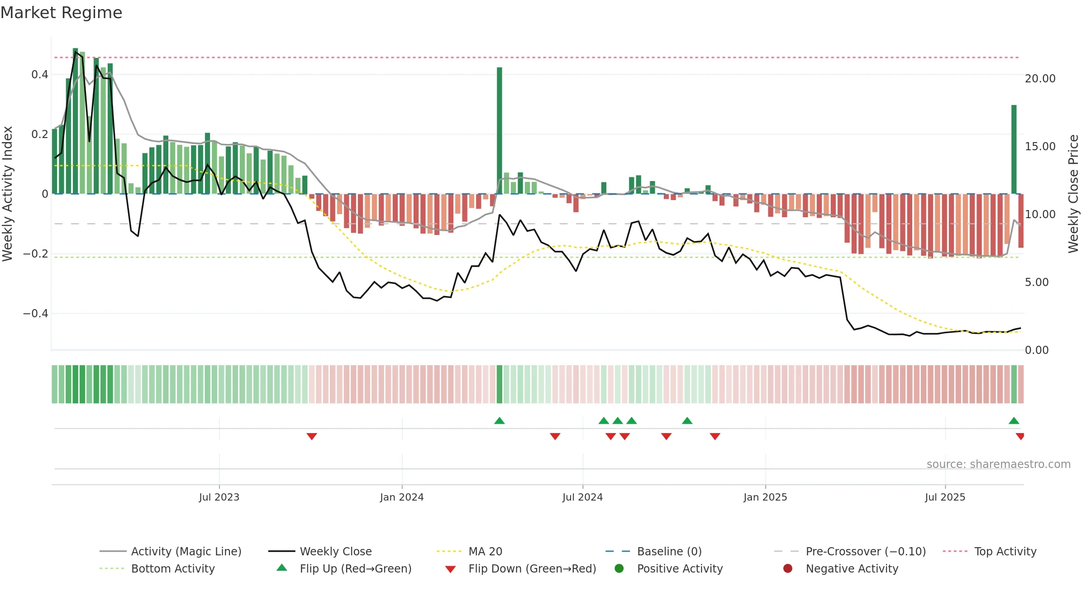Toggle the Activity (Magic Line) legend entry
This screenshot has height=611, width=1086.
click(x=171, y=551)
